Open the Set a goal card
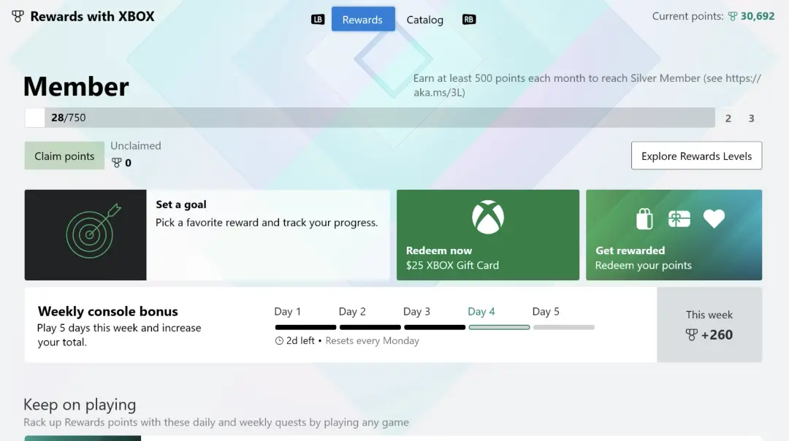The height and width of the screenshot is (441, 789). (x=207, y=235)
